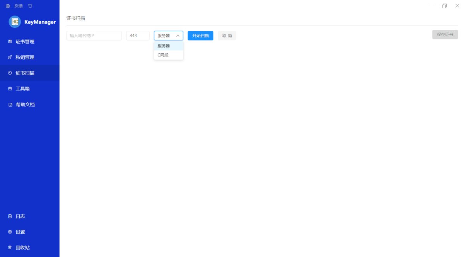The width and height of the screenshot is (464, 257).
Task: Click the port field showing 443
Action: 138,36
